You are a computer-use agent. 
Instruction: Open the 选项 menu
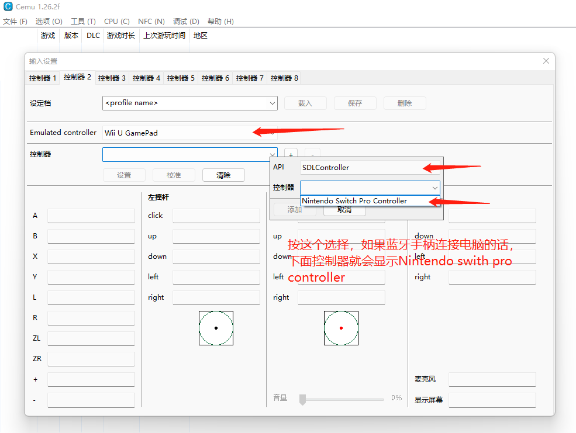click(x=49, y=20)
